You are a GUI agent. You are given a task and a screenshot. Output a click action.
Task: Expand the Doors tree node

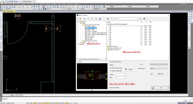coord(78,44)
